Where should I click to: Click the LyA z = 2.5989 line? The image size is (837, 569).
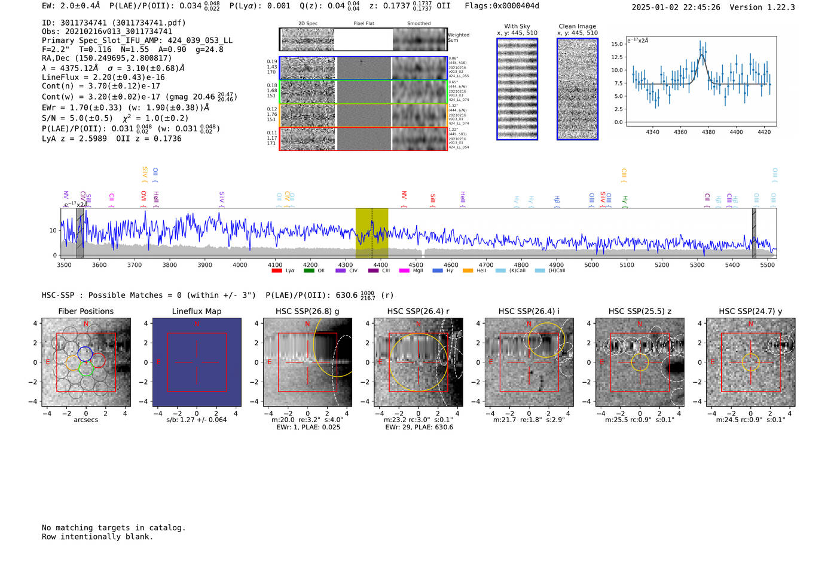112,139
